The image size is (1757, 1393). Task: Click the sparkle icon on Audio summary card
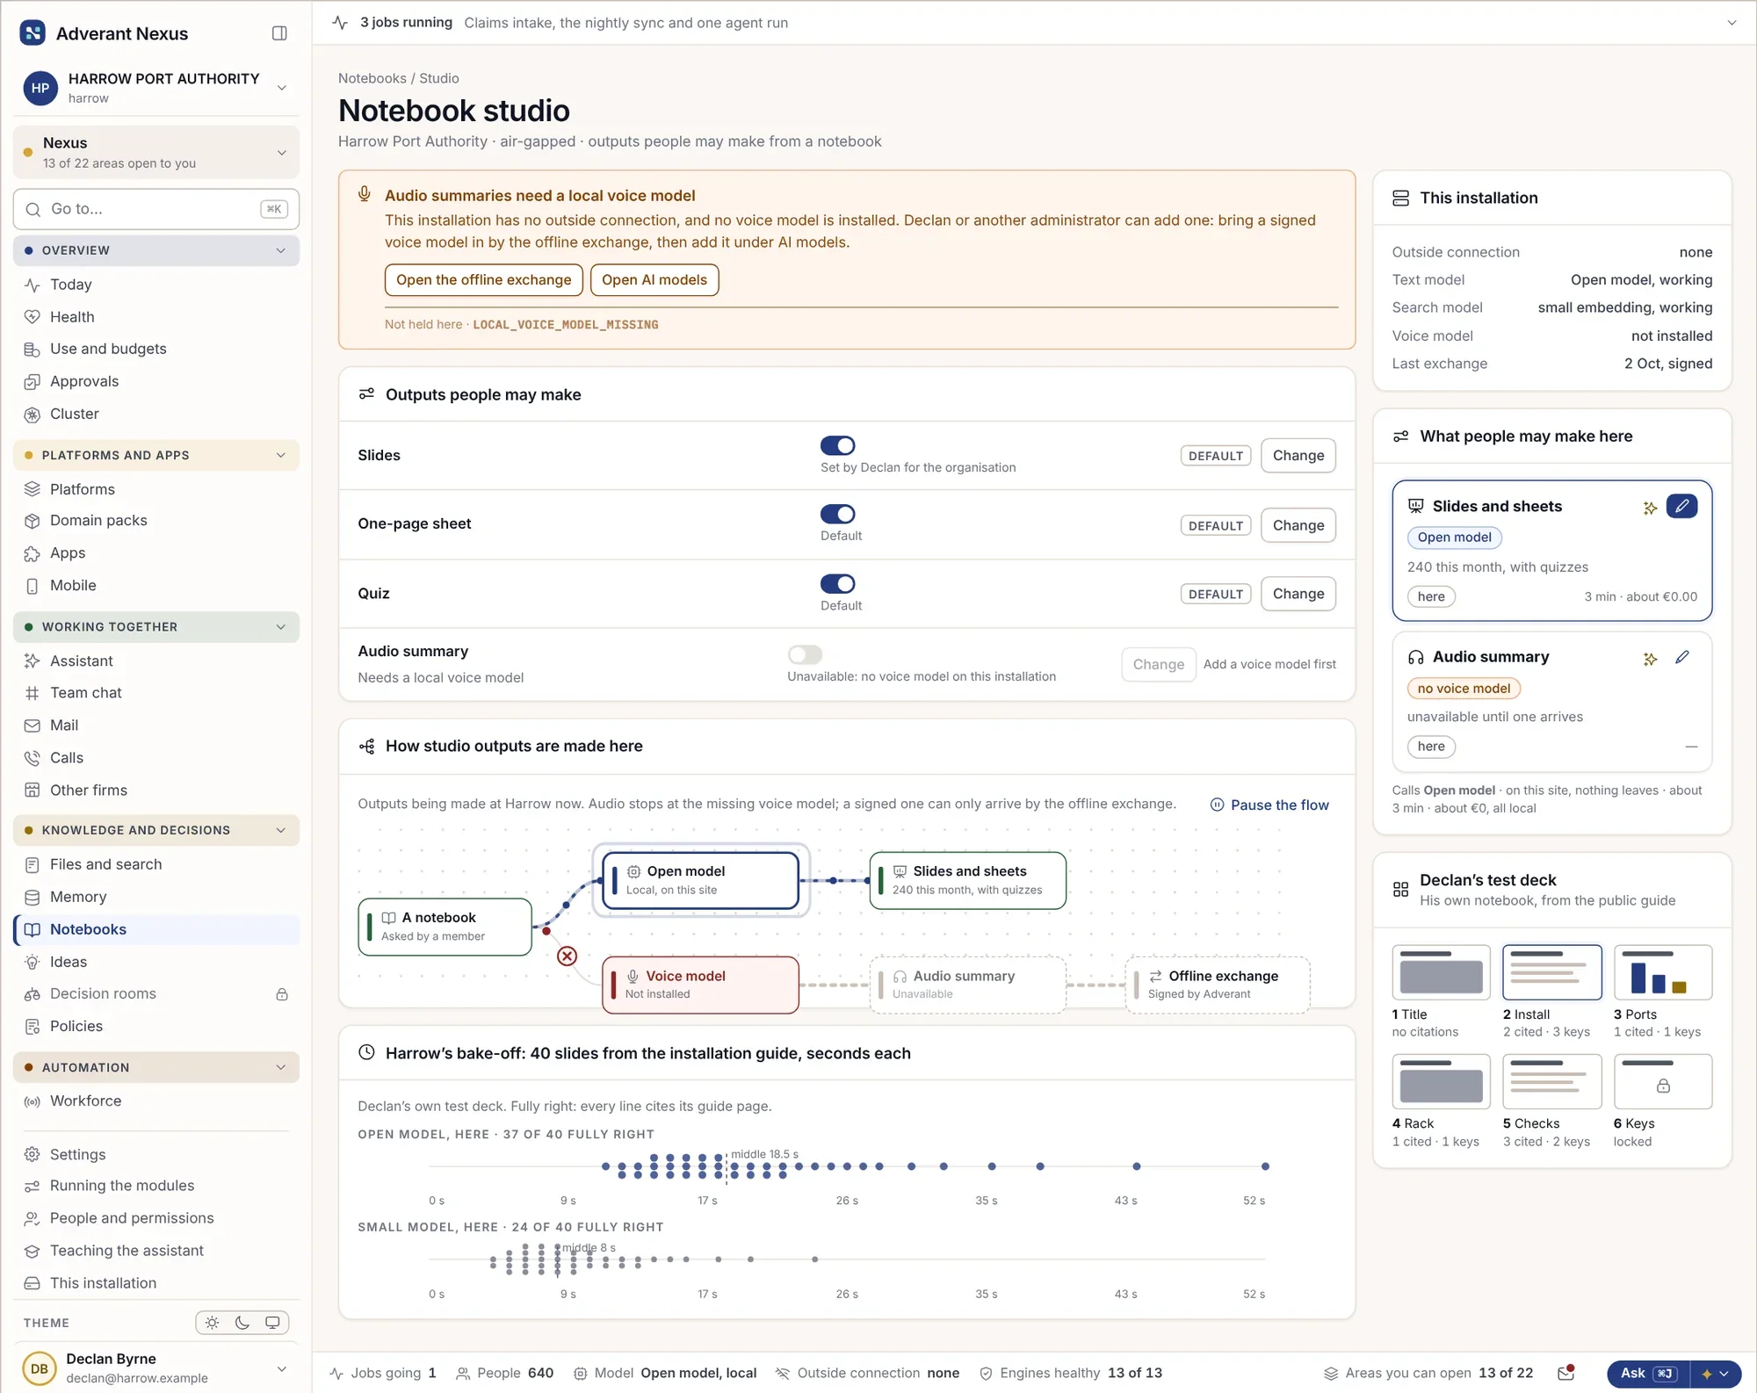tap(1650, 658)
